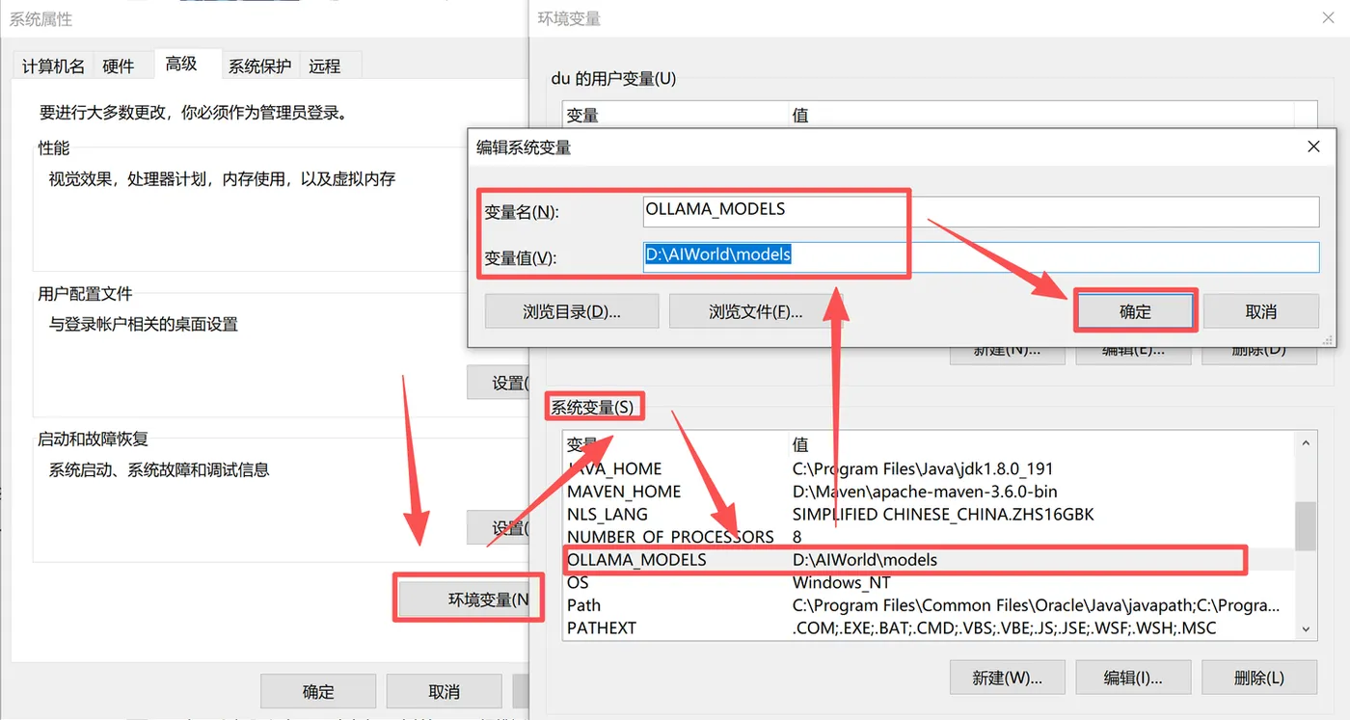
Task: Click the 变量值 input field with D:\AIWorld\models
Action: tap(981, 256)
